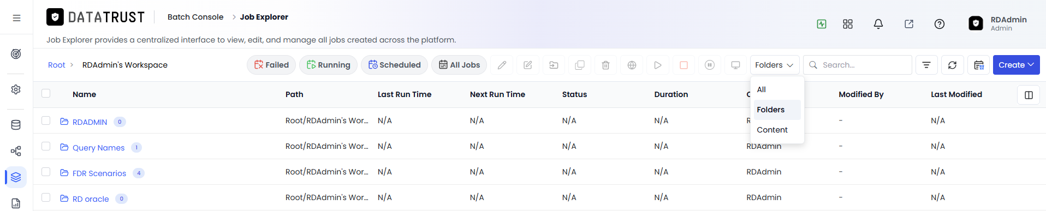Click the trash delete icon in toolbar
Image resolution: width=1046 pixels, height=211 pixels.
(605, 65)
